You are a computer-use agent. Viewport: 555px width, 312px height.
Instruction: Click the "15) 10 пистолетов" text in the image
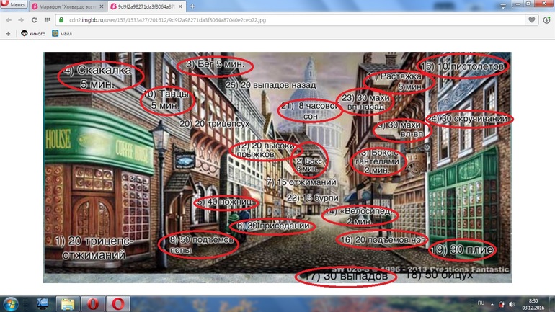pos(462,66)
